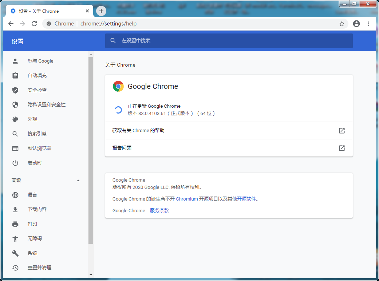Select 隐私设置和安全性 in sidebar
This screenshot has width=379, height=281.
point(47,105)
